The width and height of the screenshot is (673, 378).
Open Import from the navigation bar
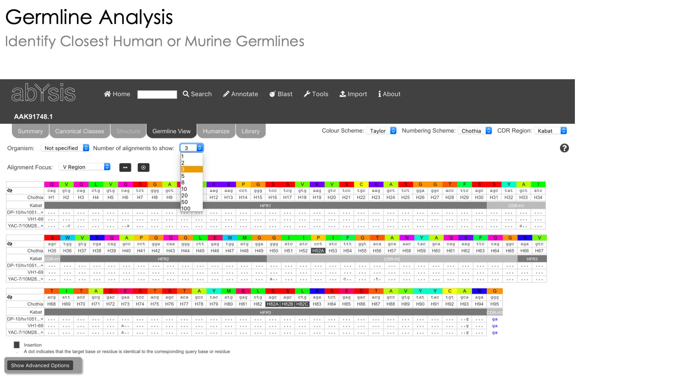click(x=353, y=94)
